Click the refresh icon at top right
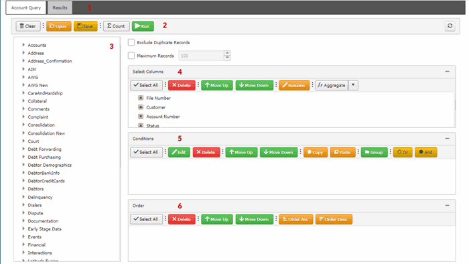469x264 pixels. pos(450,26)
